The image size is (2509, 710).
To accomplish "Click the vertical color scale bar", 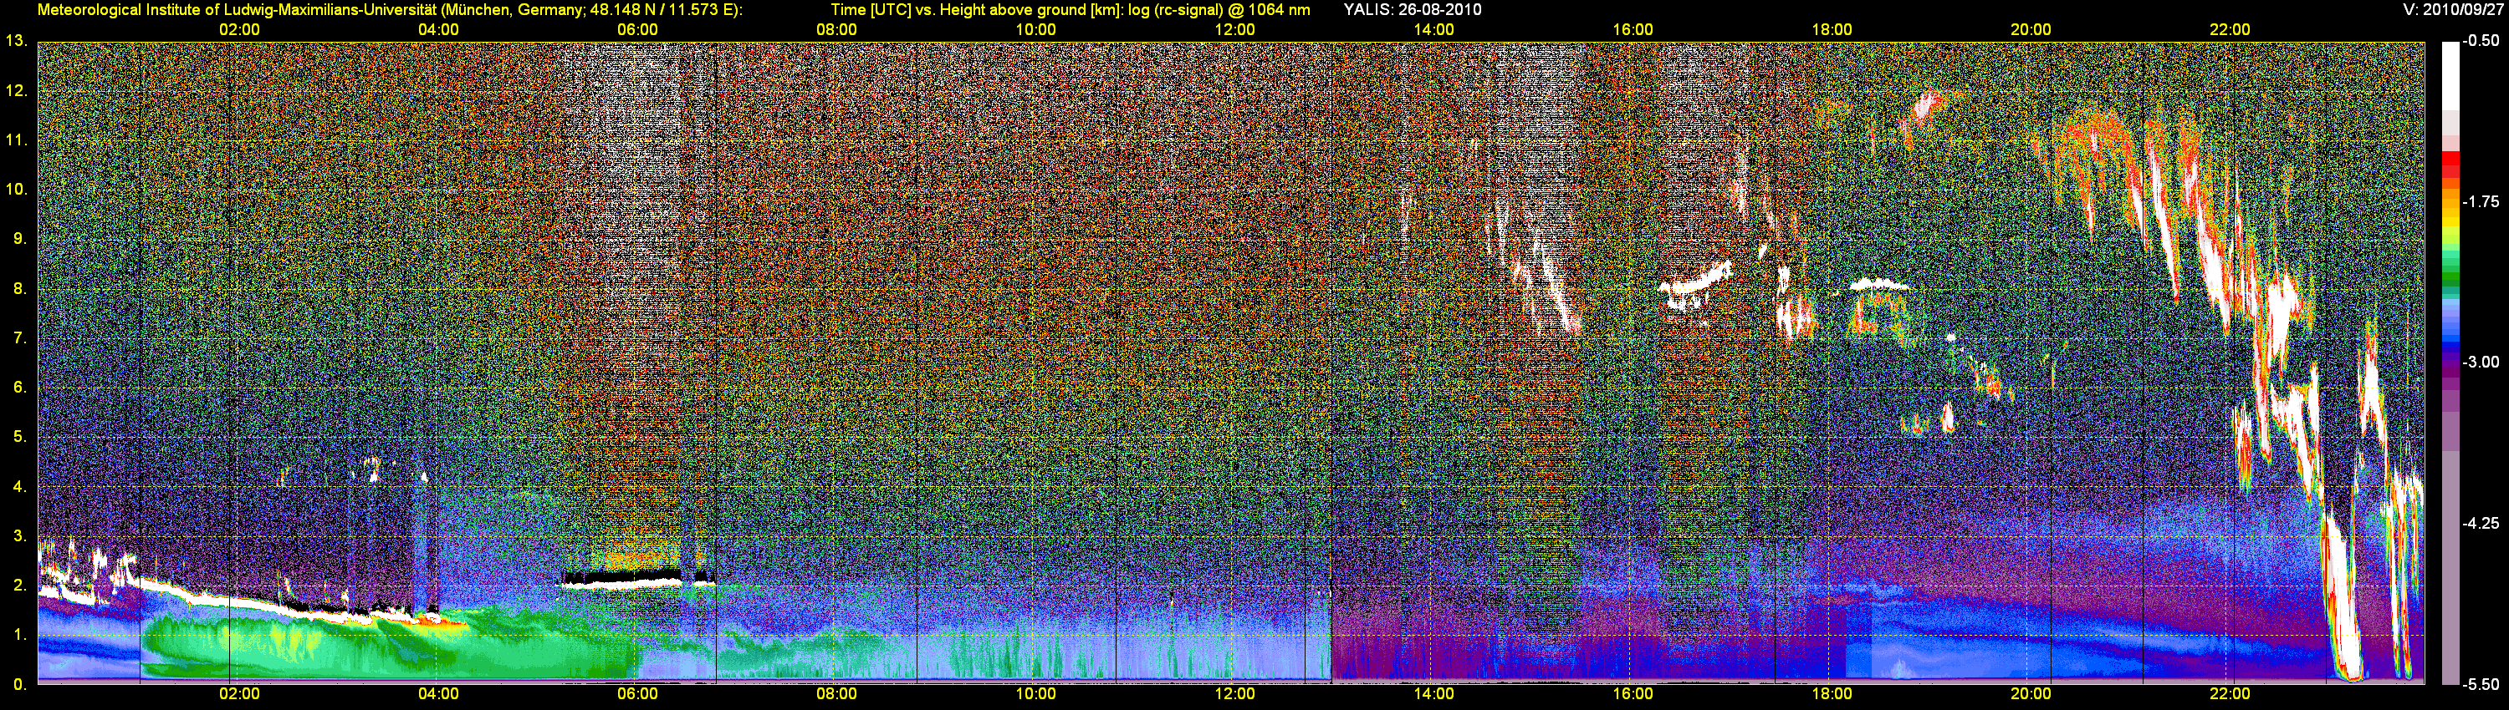I will 2450,363.
